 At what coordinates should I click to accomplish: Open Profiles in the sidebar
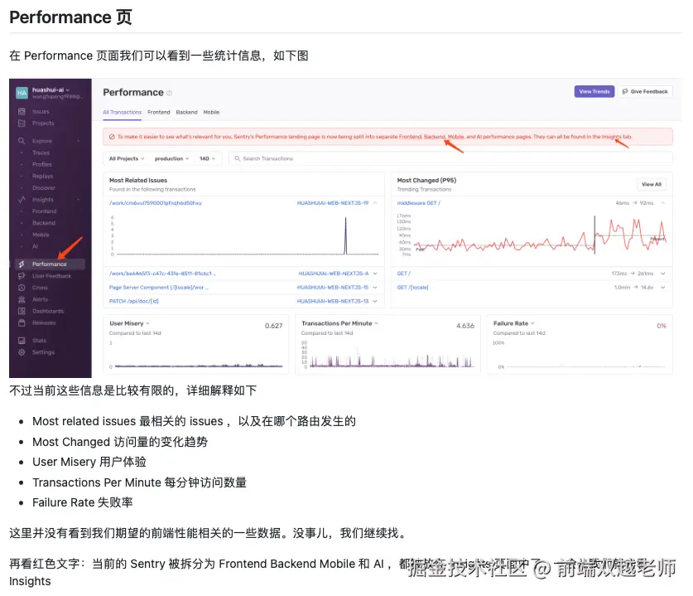[42, 164]
